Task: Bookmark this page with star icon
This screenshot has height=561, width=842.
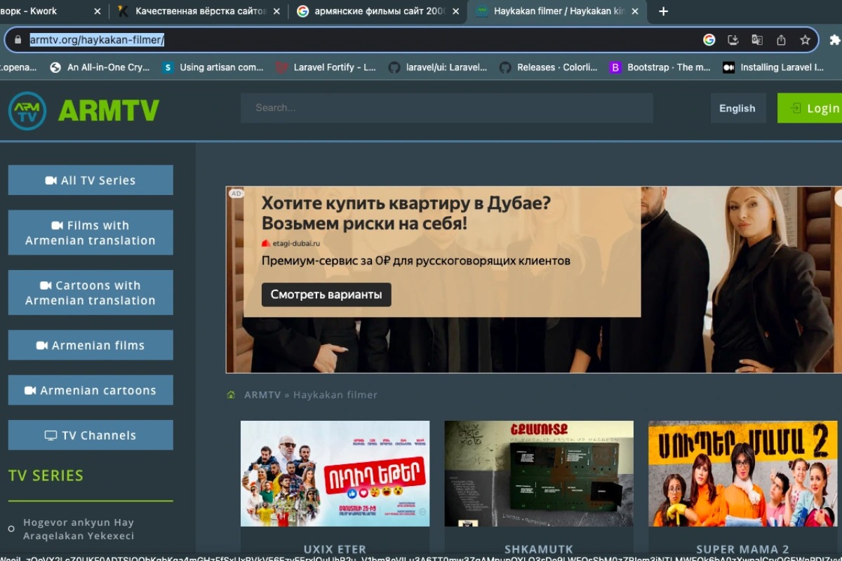Action: tap(805, 40)
